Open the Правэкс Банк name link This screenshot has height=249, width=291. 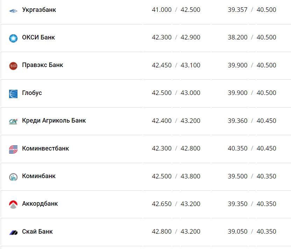click(x=42, y=65)
